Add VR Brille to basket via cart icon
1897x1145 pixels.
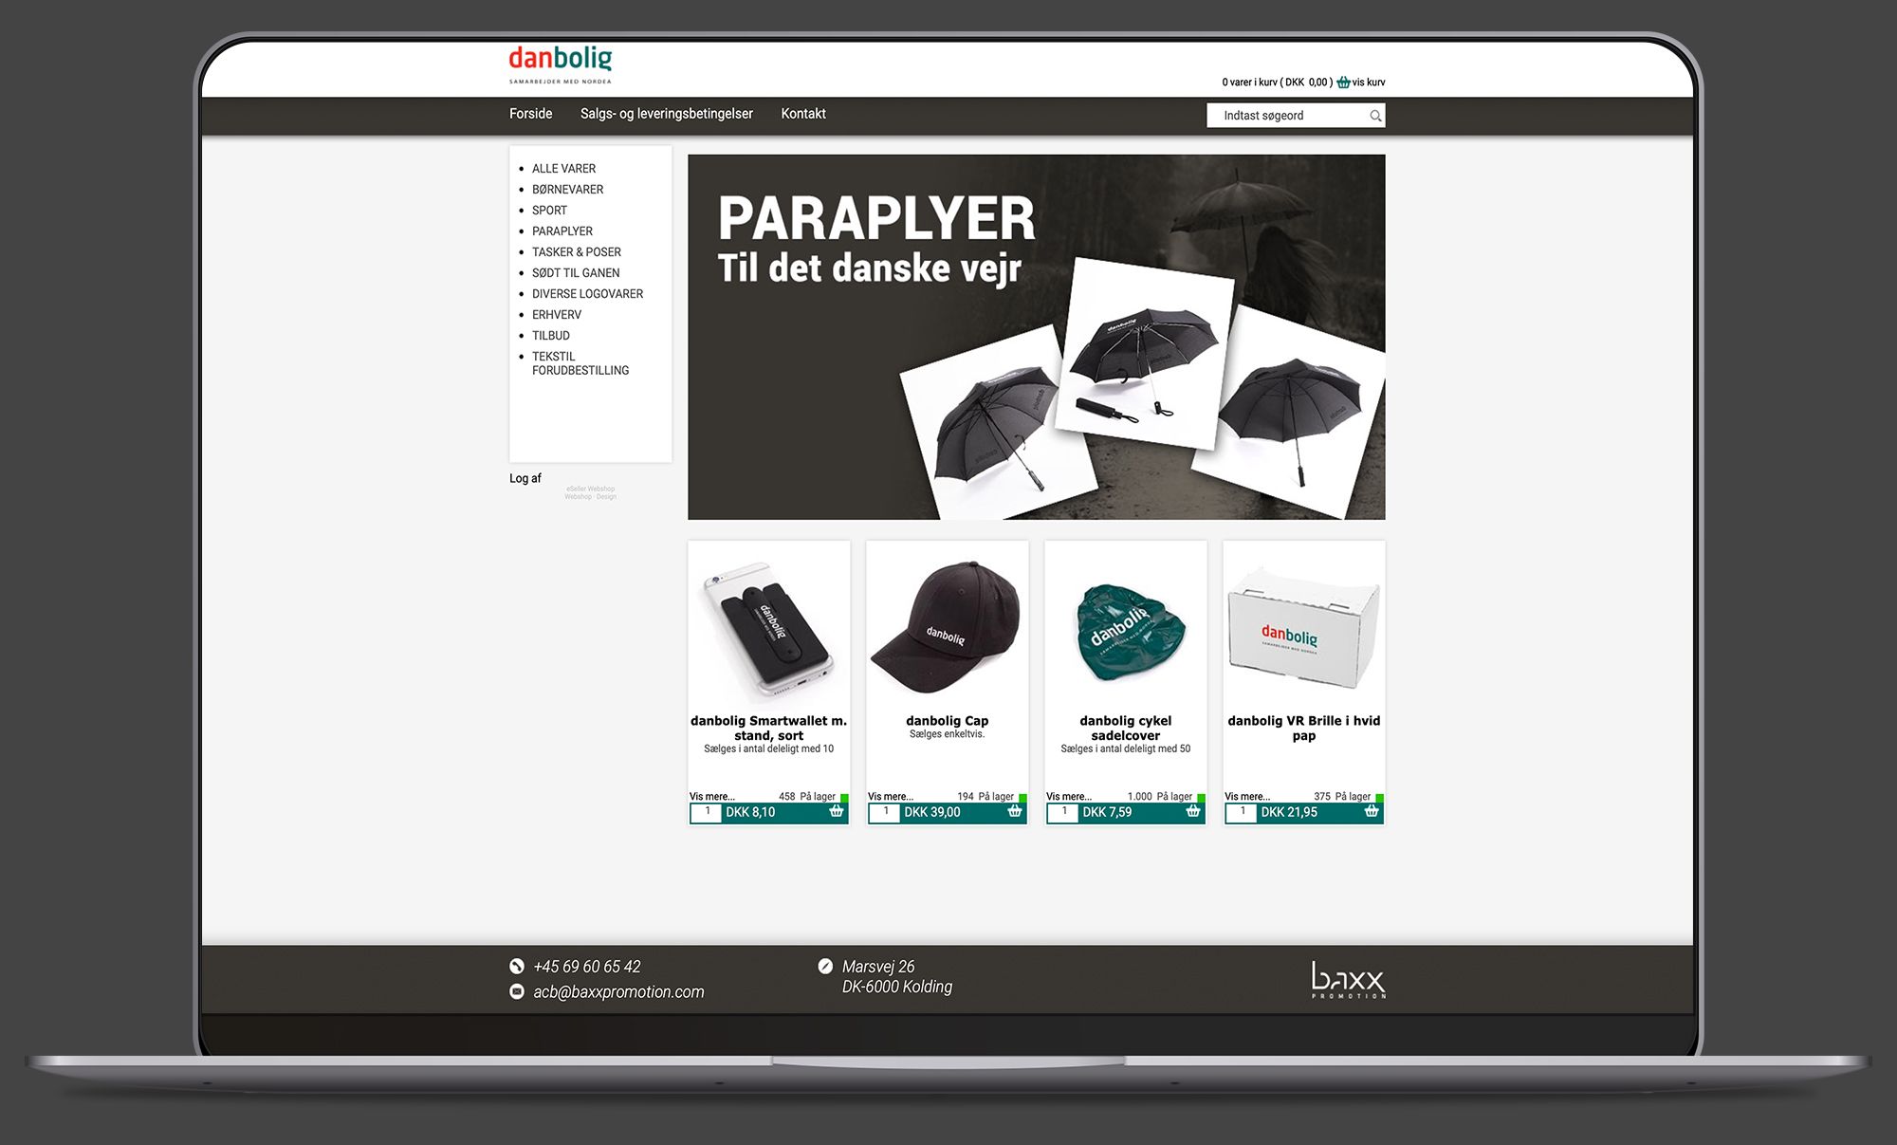click(1371, 812)
